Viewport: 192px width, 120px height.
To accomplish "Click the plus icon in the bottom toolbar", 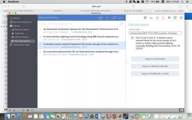I will pos(19,110).
